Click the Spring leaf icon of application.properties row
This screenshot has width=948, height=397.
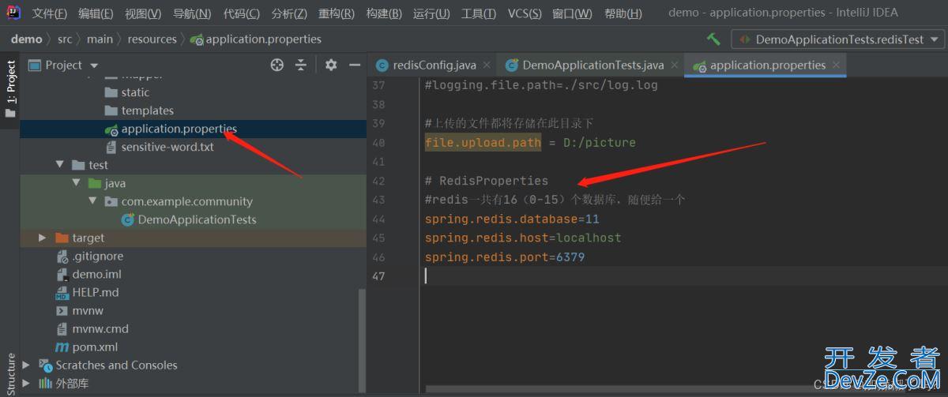coord(111,129)
